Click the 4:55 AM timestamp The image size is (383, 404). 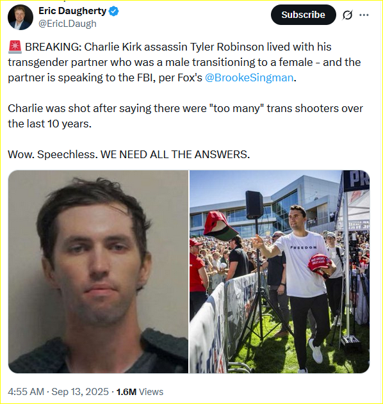point(26,392)
